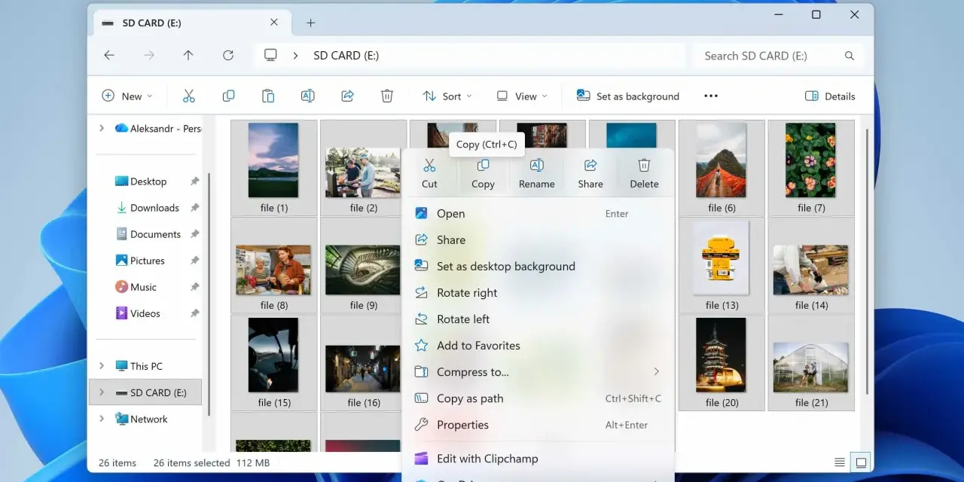Click the file list vertical scrollbar
964x482 pixels.
868,260
